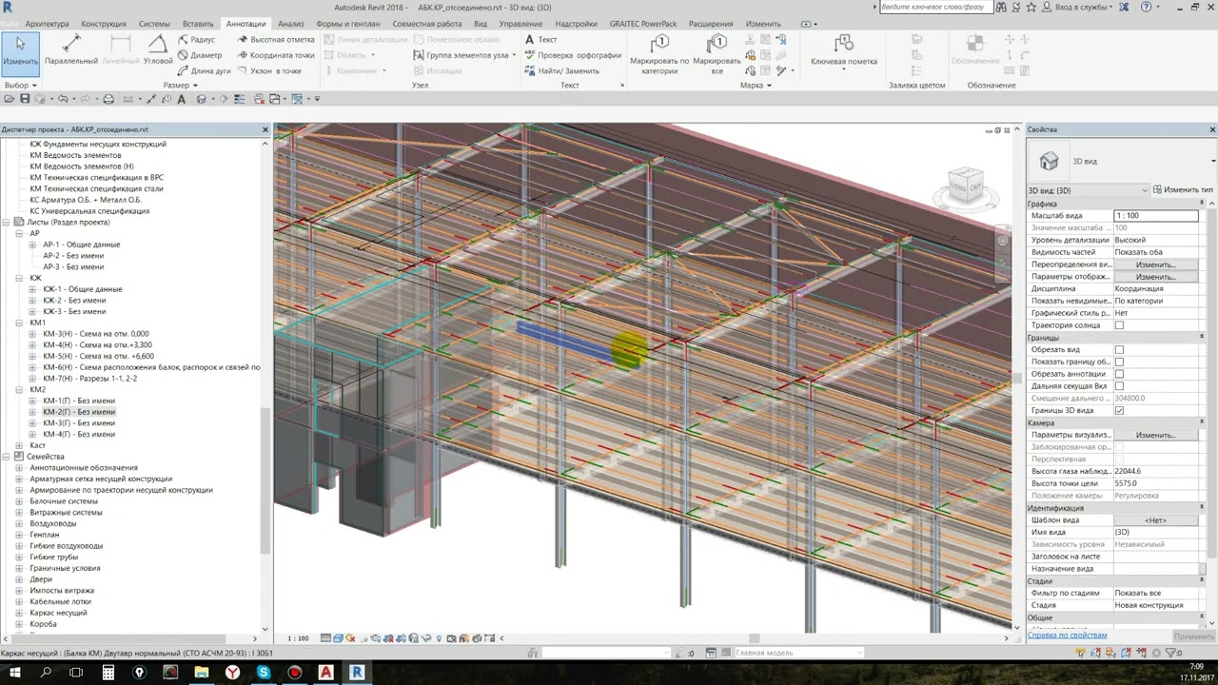Place a Высотная отметка spot elevation

(275, 40)
